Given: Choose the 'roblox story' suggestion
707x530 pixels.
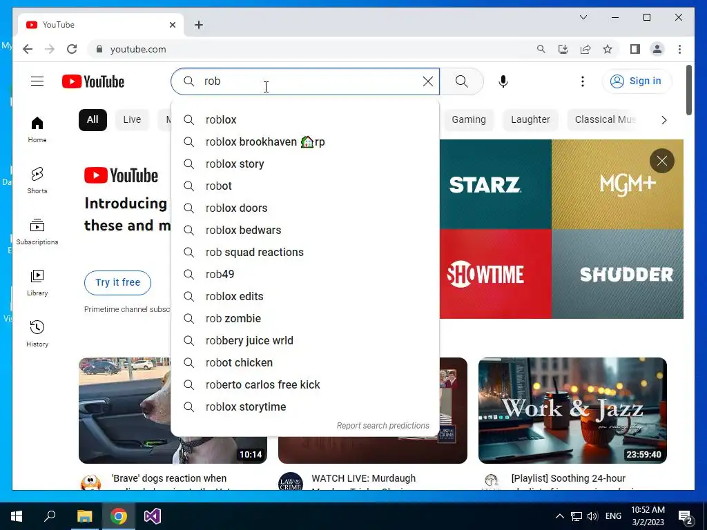Looking at the screenshot, I should point(305,164).
